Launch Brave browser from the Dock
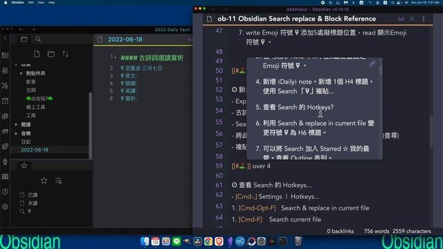This screenshot has height=249, width=443. [x=219, y=241]
